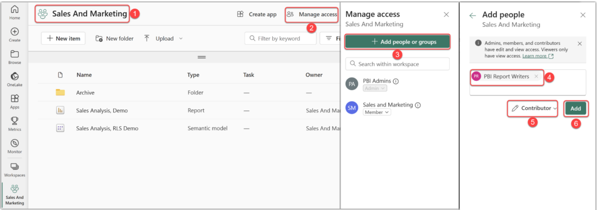Open the Admin role dropdown for PBI Admins
The width and height of the screenshot is (598, 210).
click(374, 88)
